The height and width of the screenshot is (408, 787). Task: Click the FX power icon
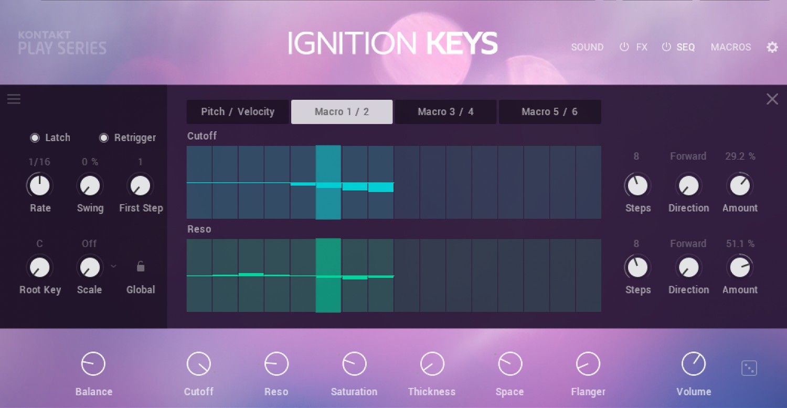coord(624,47)
